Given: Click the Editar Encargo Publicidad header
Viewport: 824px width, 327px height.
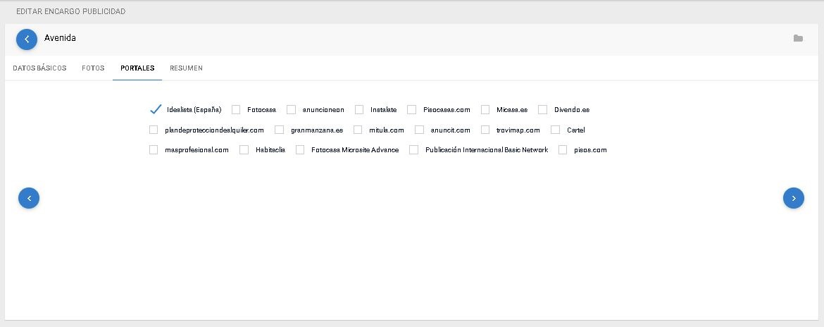Looking at the screenshot, I should (71, 11).
